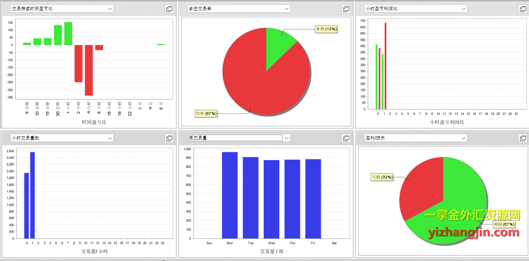Image resolution: width=529 pixels, height=261 pixels.
Task: Click the 多单 (13%) pie label
Action: tap(326, 29)
